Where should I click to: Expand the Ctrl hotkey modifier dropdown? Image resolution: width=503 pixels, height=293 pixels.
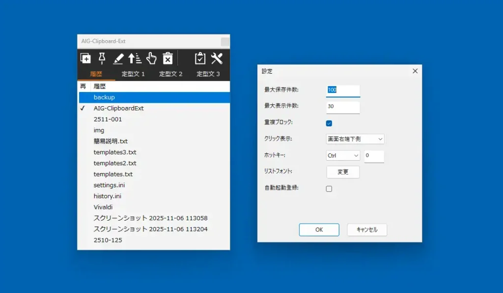(x=342, y=155)
